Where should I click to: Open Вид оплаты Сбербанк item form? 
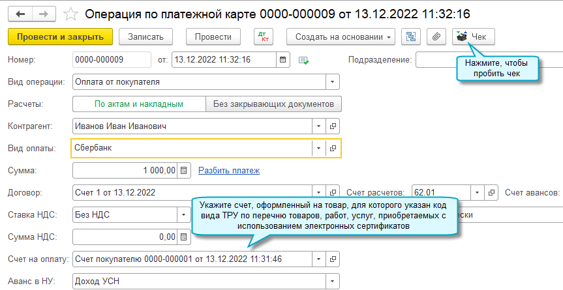pos(333,148)
